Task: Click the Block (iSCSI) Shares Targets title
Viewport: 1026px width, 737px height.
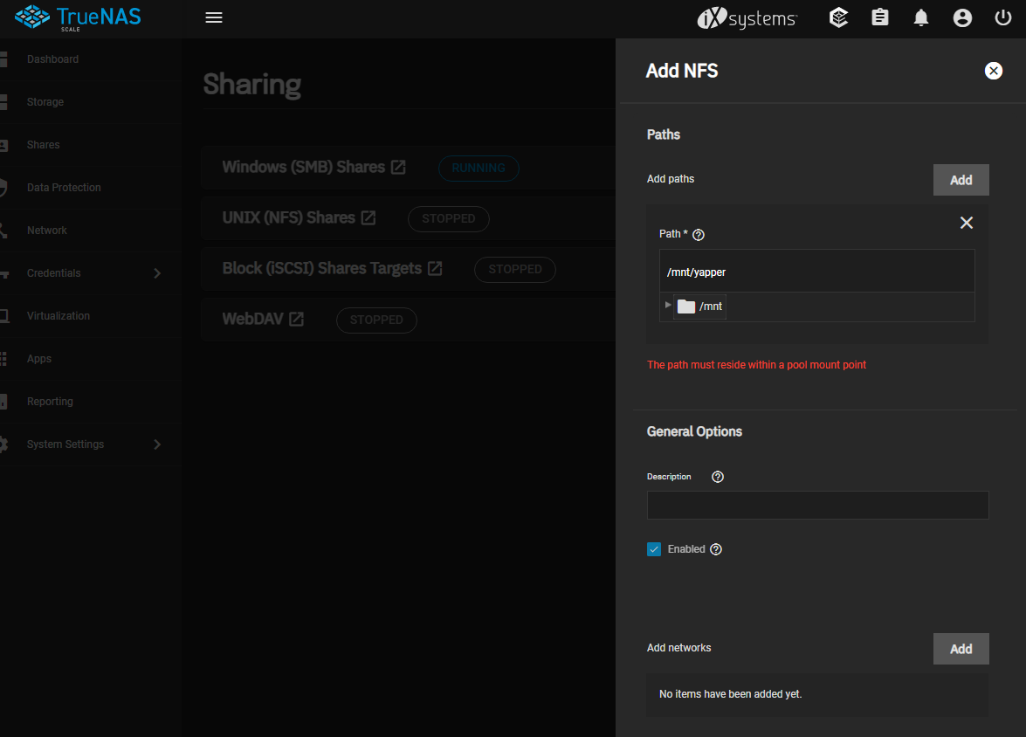Action: (322, 268)
